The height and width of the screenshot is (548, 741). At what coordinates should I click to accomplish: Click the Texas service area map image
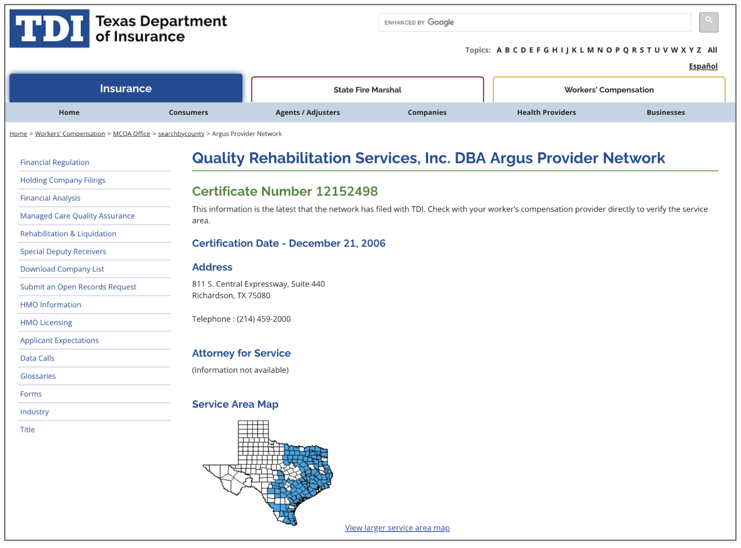tap(268, 473)
